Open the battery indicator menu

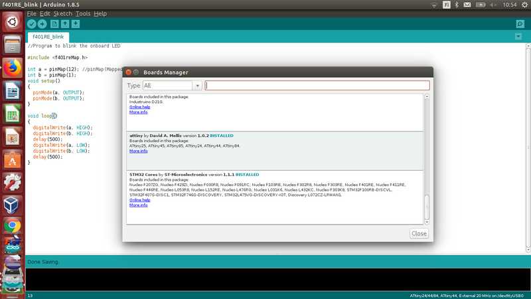[x=480, y=5]
